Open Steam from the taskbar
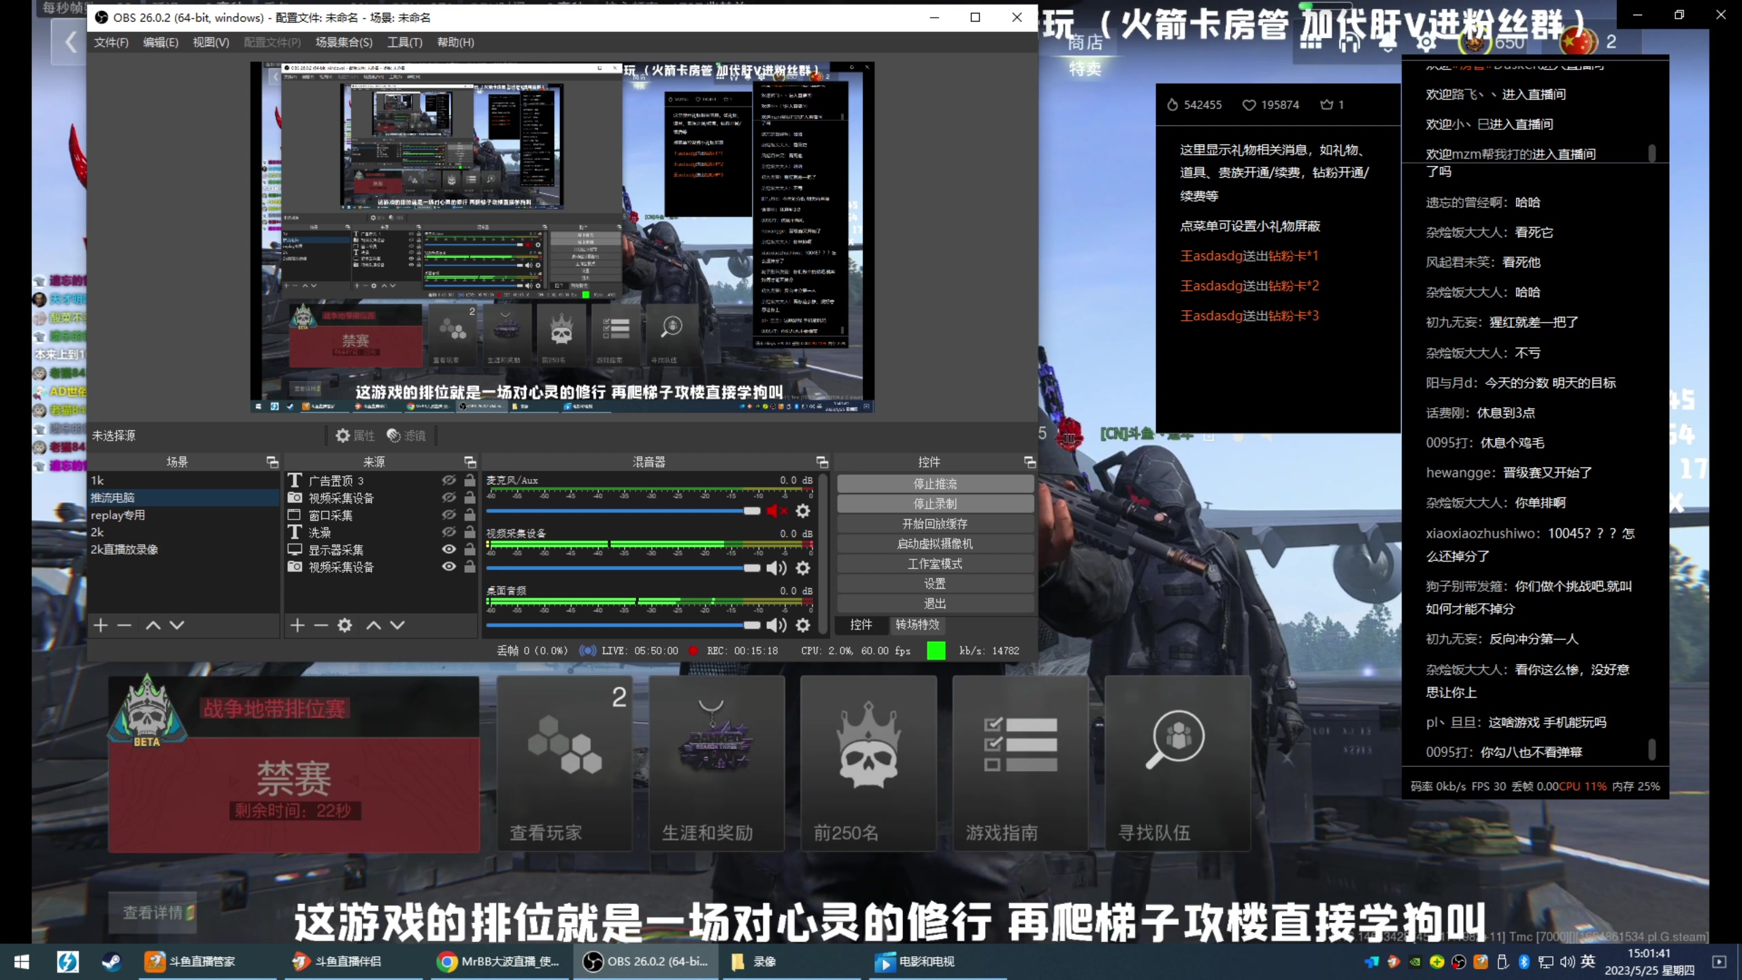Viewport: 1742px width, 980px height. click(112, 962)
